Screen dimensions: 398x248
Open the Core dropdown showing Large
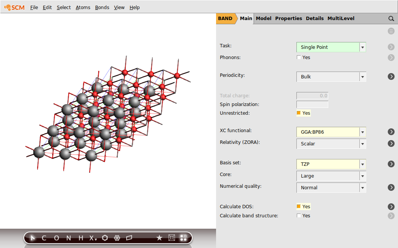[x=331, y=176]
